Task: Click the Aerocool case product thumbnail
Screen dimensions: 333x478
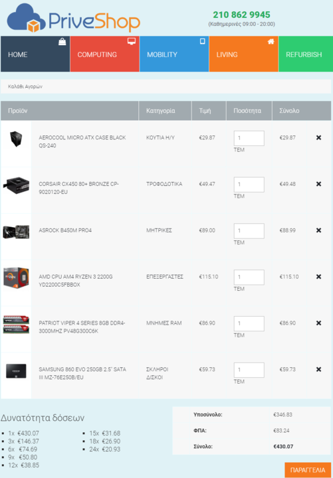Action: [x=16, y=139]
